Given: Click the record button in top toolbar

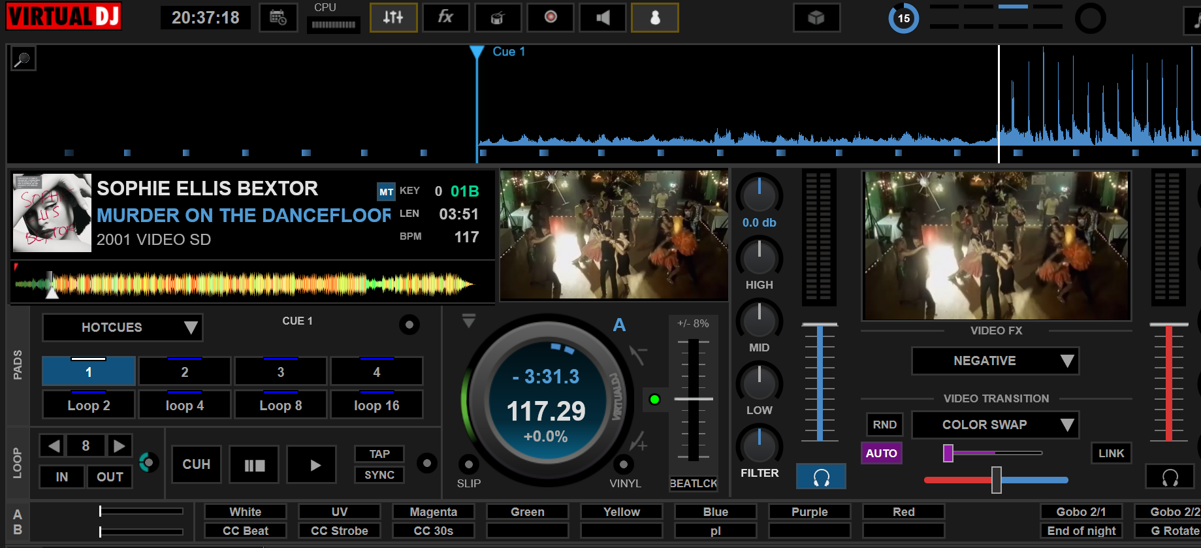Looking at the screenshot, I should (550, 18).
